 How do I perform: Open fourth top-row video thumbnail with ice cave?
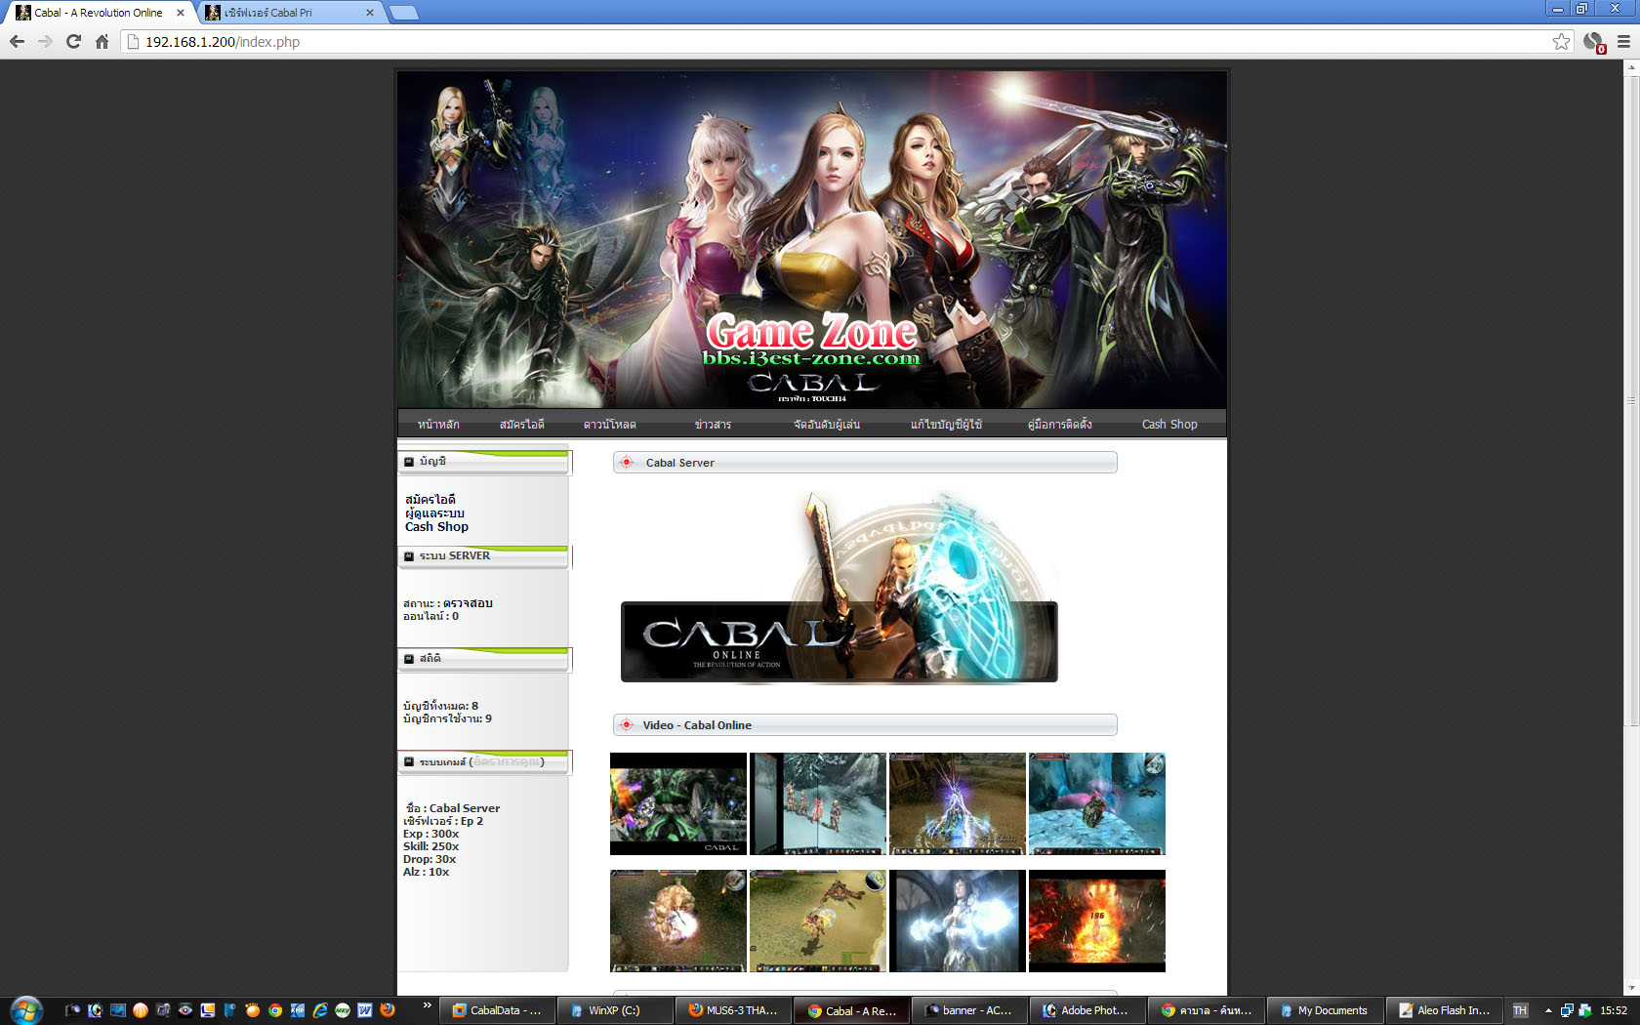coord(1097,804)
